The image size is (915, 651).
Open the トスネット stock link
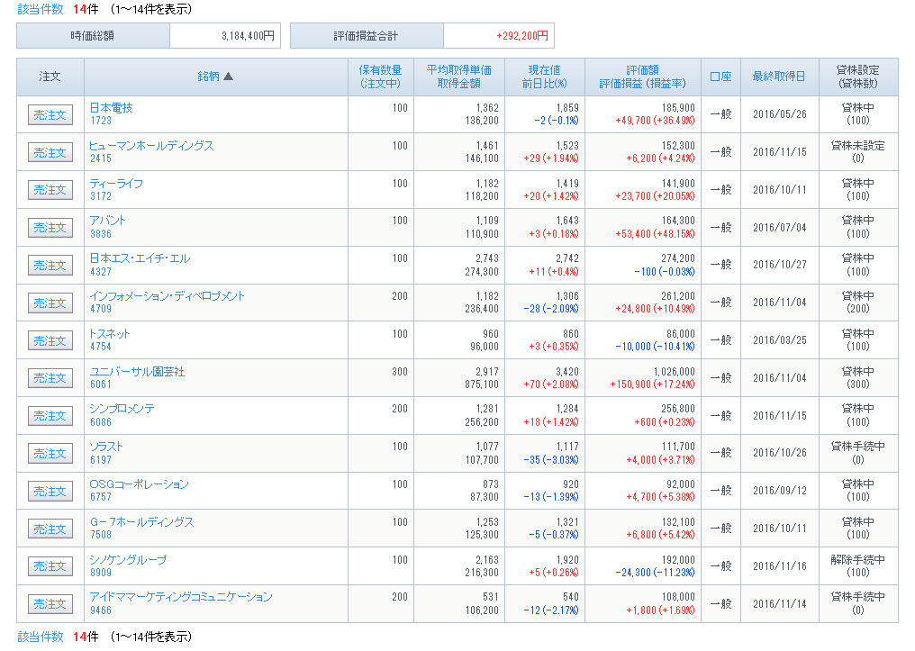[x=109, y=334]
